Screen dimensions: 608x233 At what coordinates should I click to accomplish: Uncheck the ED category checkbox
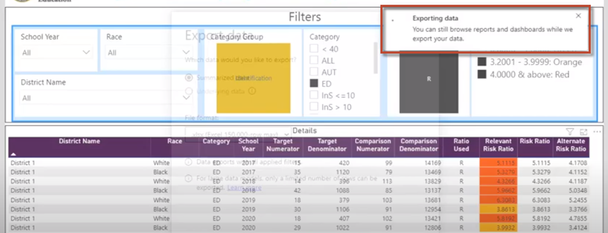coord(314,84)
